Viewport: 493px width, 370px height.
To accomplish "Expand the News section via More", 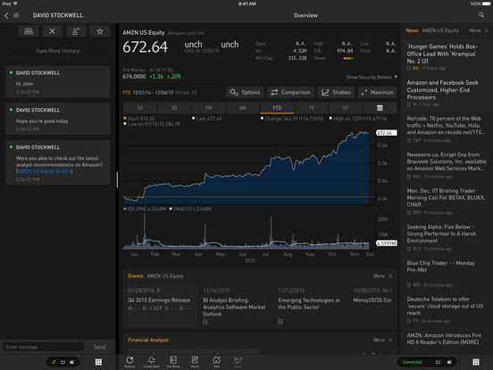I will (x=478, y=30).
